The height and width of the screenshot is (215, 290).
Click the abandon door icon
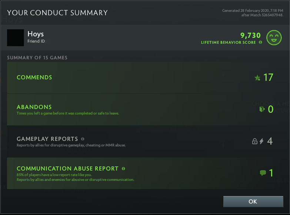[262, 109]
